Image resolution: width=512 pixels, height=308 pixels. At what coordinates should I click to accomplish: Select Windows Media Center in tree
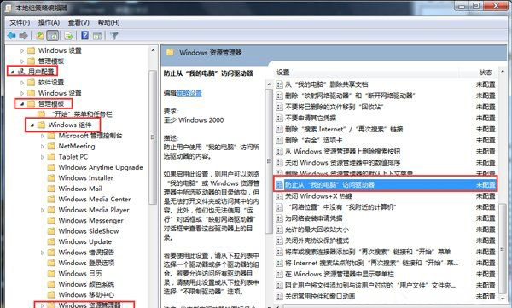coord(95,200)
